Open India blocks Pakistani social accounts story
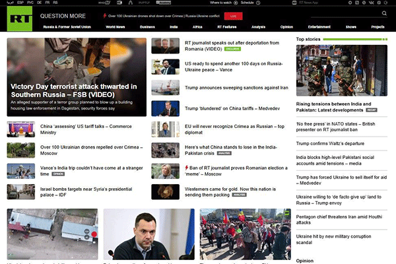396x264 pixels. click(x=335, y=160)
